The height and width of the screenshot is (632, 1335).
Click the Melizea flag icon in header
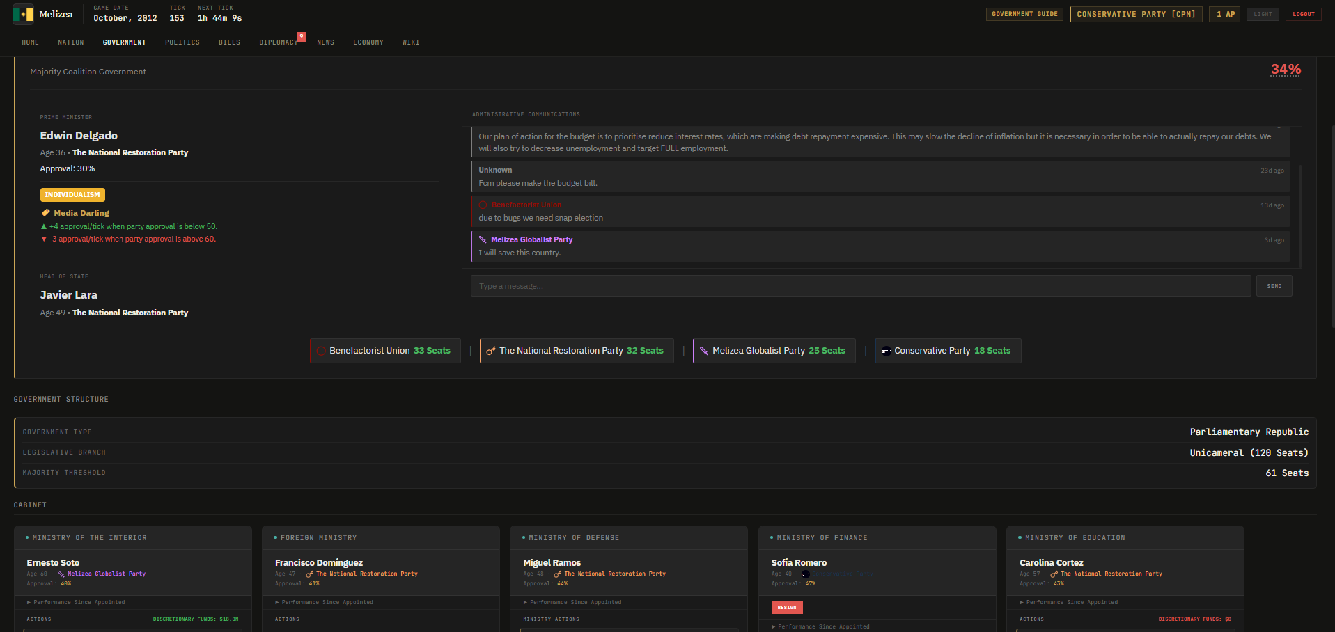click(x=23, y=14)
